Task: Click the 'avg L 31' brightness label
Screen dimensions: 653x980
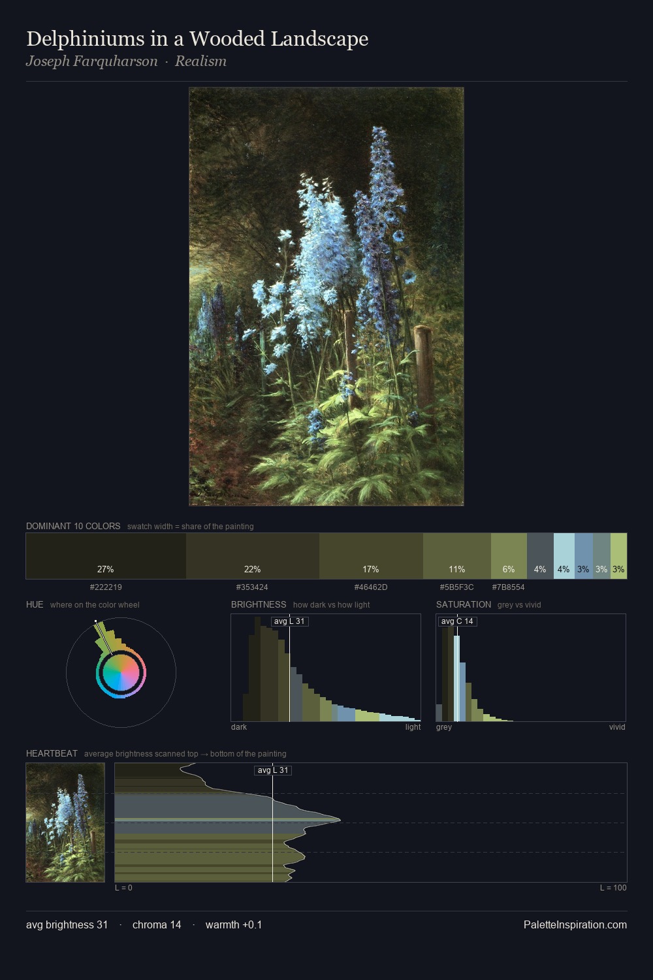Action: [289, 621]
